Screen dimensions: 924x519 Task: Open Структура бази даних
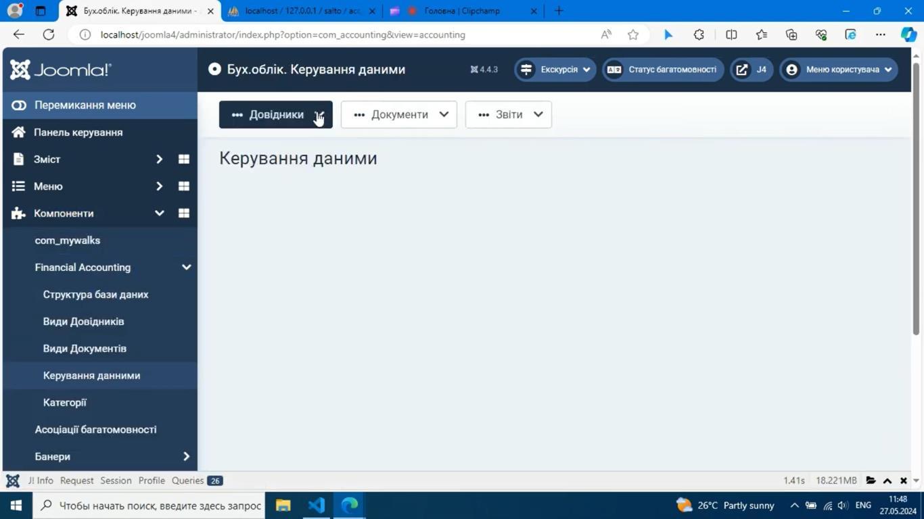96,295
